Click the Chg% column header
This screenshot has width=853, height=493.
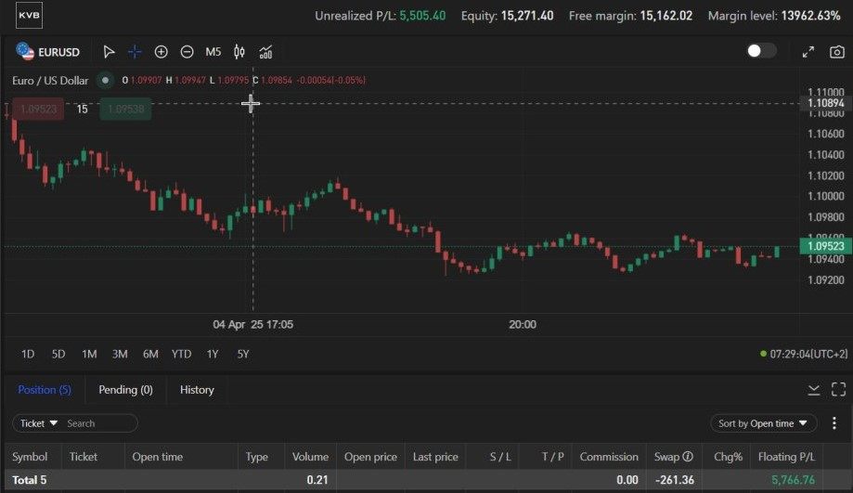(x=728, y=457)
